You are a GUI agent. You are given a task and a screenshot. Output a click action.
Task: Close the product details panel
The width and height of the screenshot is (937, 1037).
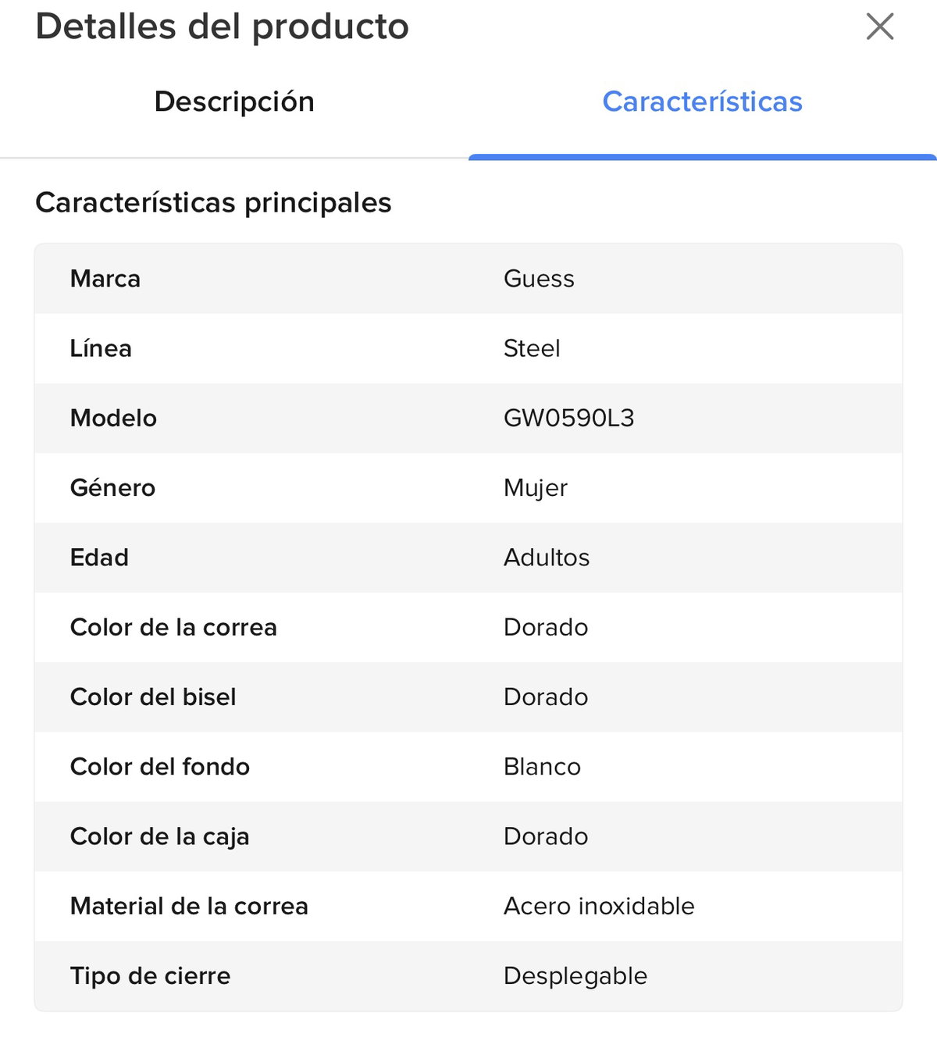pos(880,27)
